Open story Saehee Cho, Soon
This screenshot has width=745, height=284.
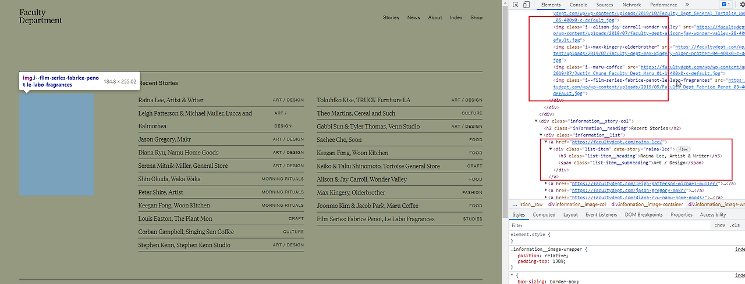pos(399,139)
